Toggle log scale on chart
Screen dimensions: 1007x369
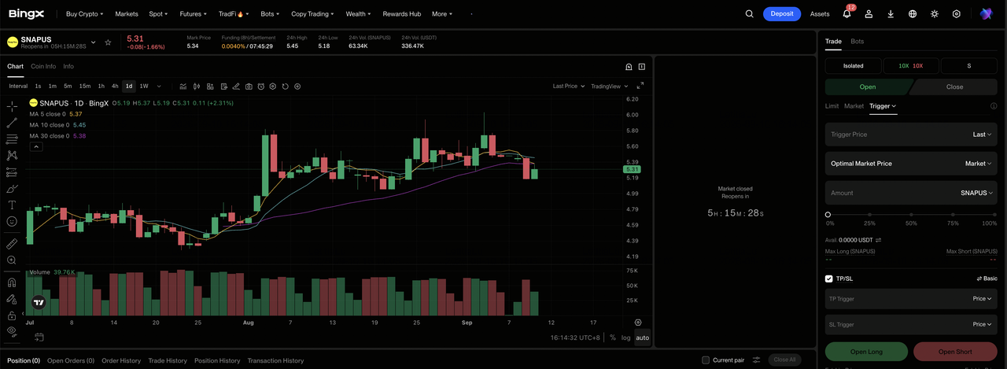tap(625, 338)
